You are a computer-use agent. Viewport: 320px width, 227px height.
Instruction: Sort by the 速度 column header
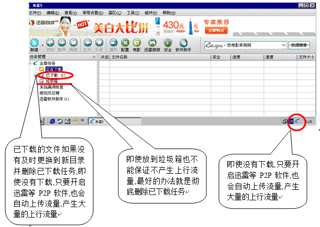click(281, 57)
